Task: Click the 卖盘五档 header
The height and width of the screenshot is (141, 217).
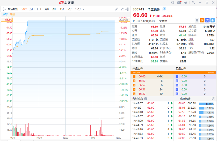Action: point(181,68)
